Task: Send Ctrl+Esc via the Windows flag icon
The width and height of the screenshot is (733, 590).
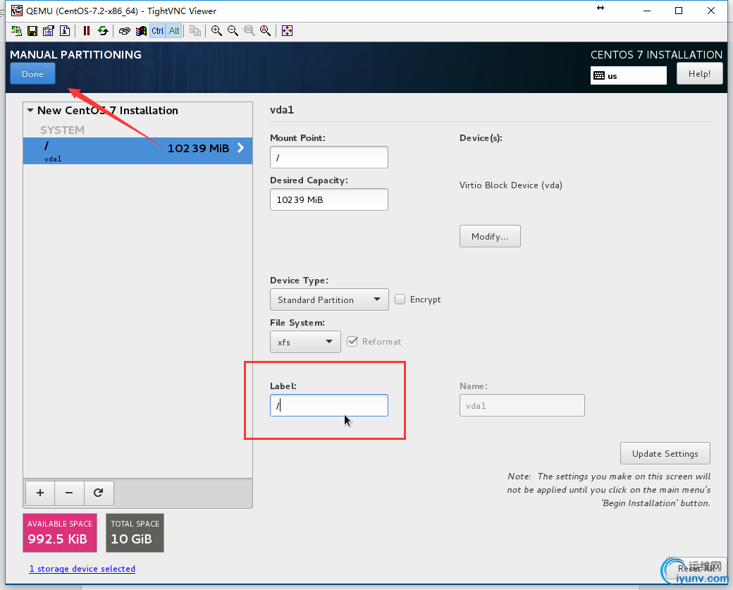Action: click(x=141, y=31)
